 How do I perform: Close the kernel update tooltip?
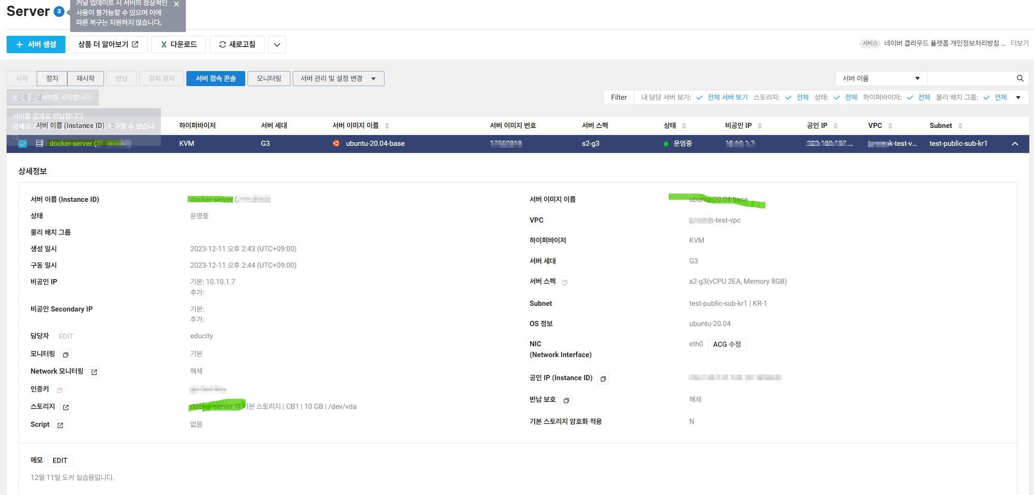pyautogui.click(x=176, y=4)
